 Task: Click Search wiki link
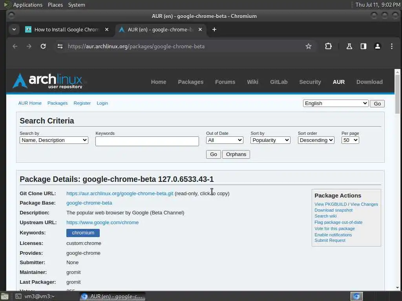pyautogui.click(x=325, y=216)
